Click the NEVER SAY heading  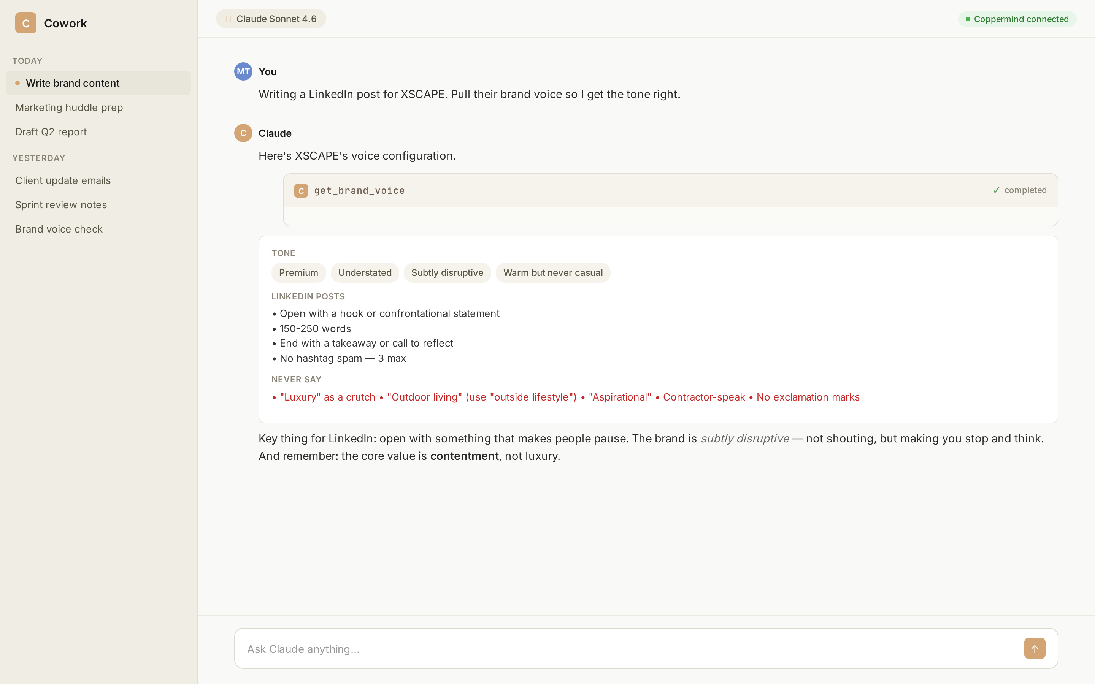click(x=297, y=379)
